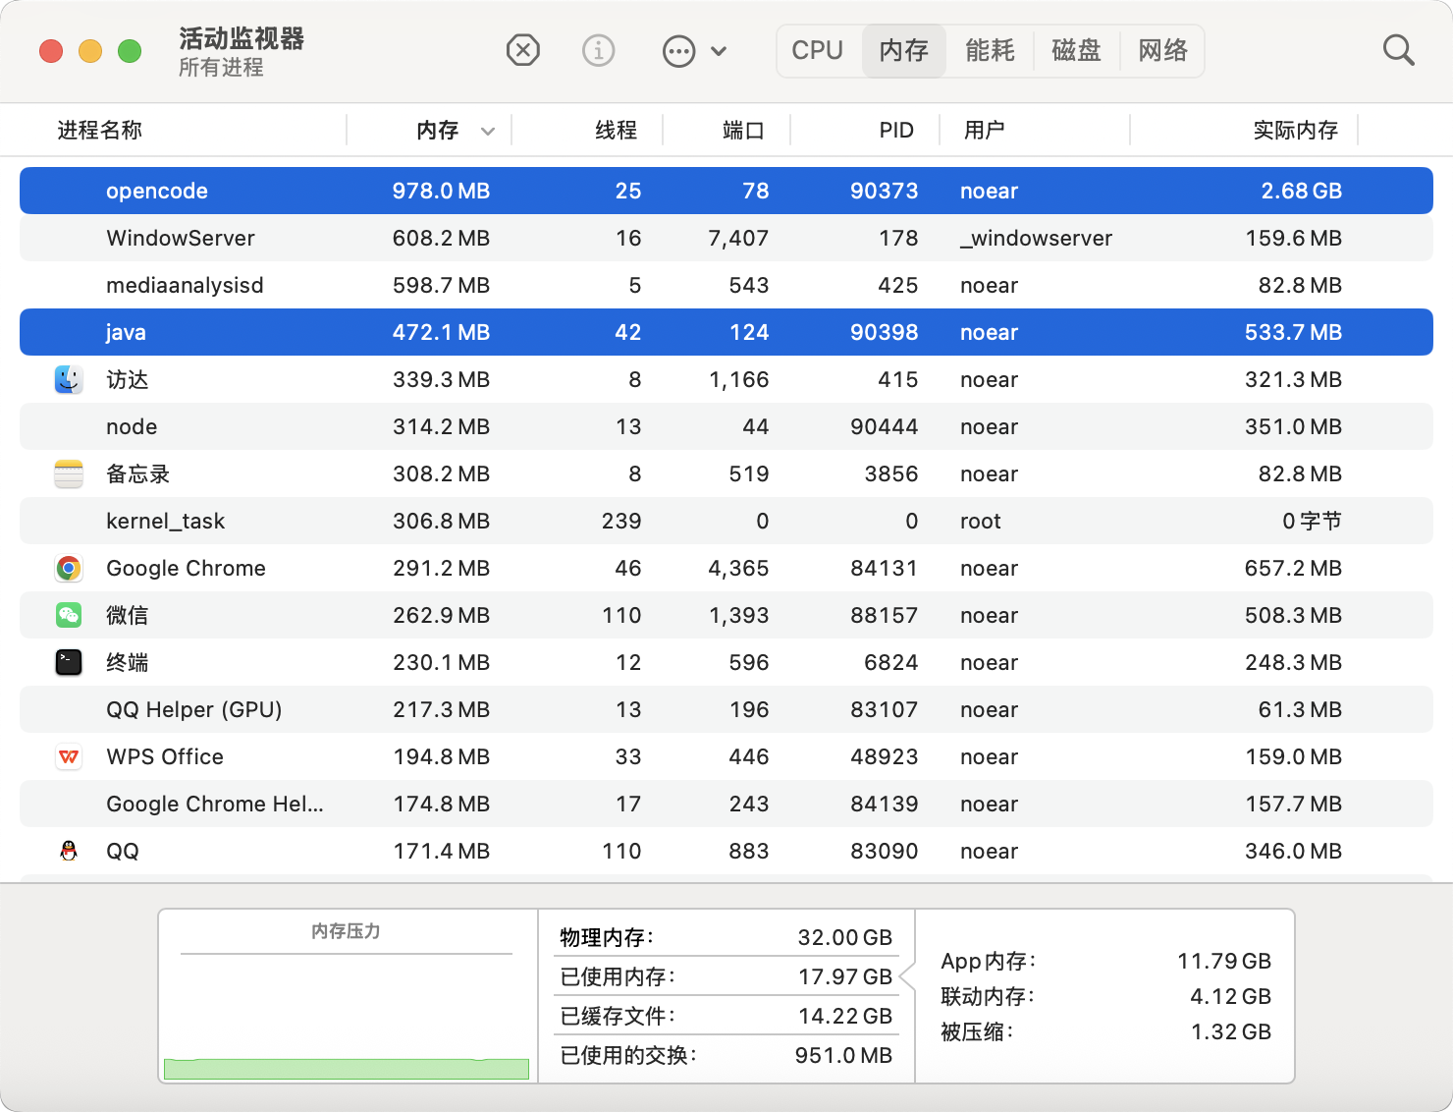Click the Google Chrome icon in process list
The height and width of the screenshot is (1112, 1453).
(69, 568)
